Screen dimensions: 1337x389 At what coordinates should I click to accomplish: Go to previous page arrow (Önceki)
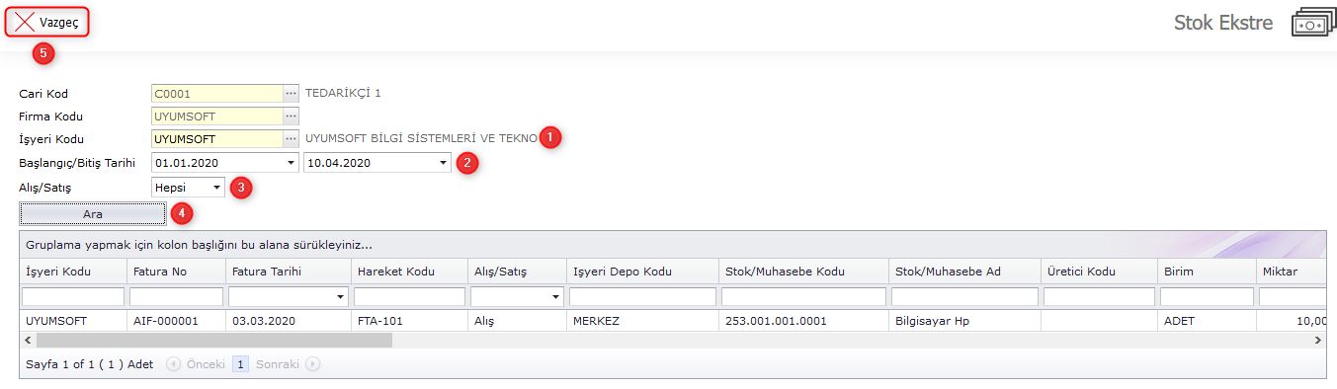point(174,364)
